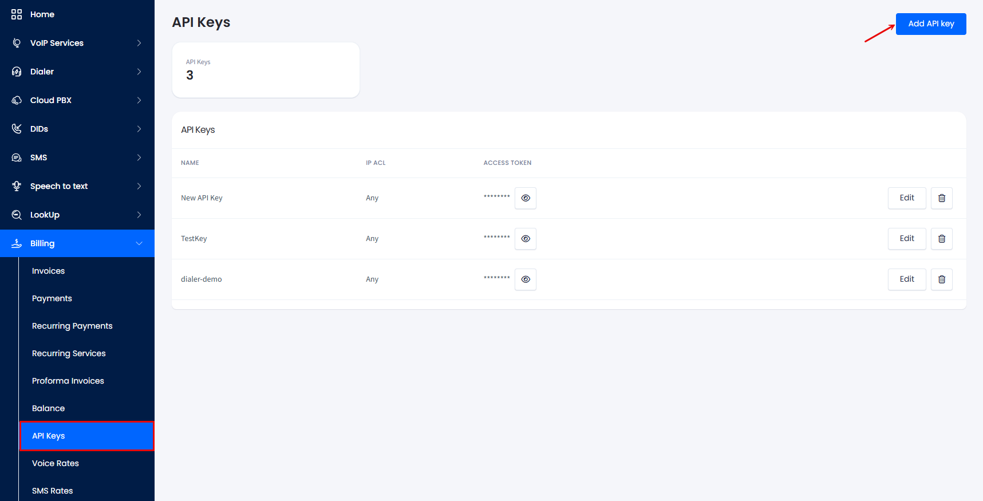Click the VoIP Services headset icon
Image resolution: width=983 pixels, height=501 pixels.
pyautogui.click(x=17, y=43)
